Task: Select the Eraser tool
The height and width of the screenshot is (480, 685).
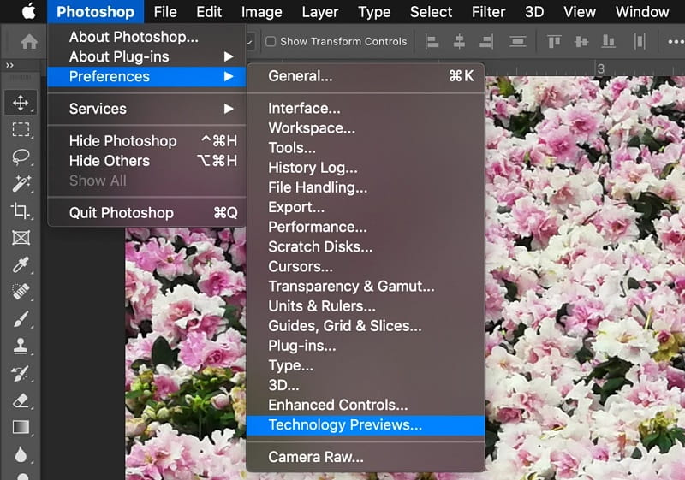Action: pos(21,400)
